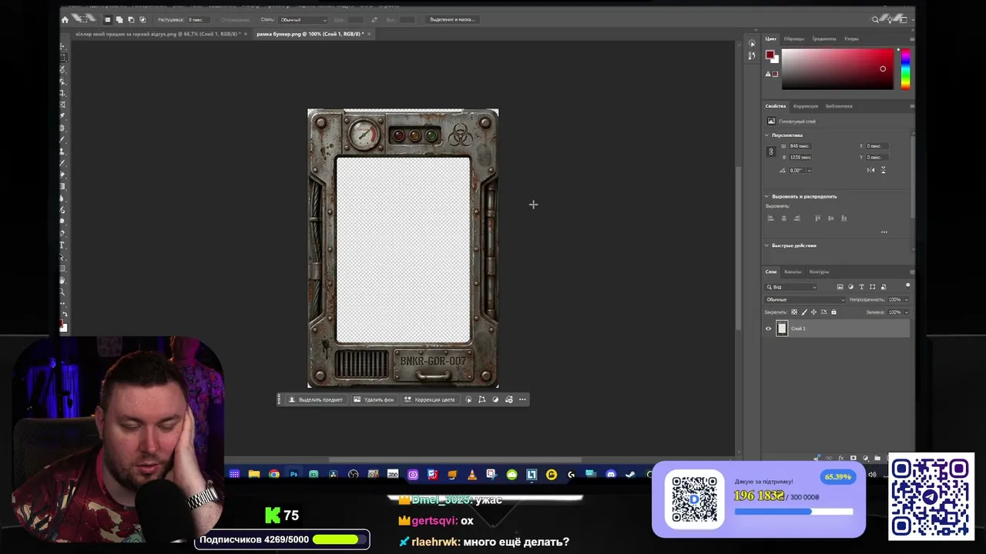
Task: Toggle lock transparent pixels
Action: (x=794, y=312)
